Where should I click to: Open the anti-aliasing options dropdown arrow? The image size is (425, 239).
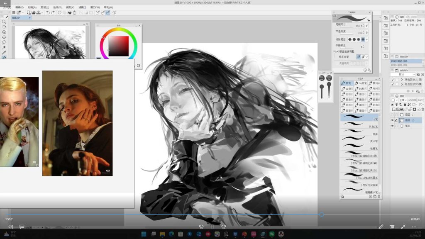click(367, 39)
